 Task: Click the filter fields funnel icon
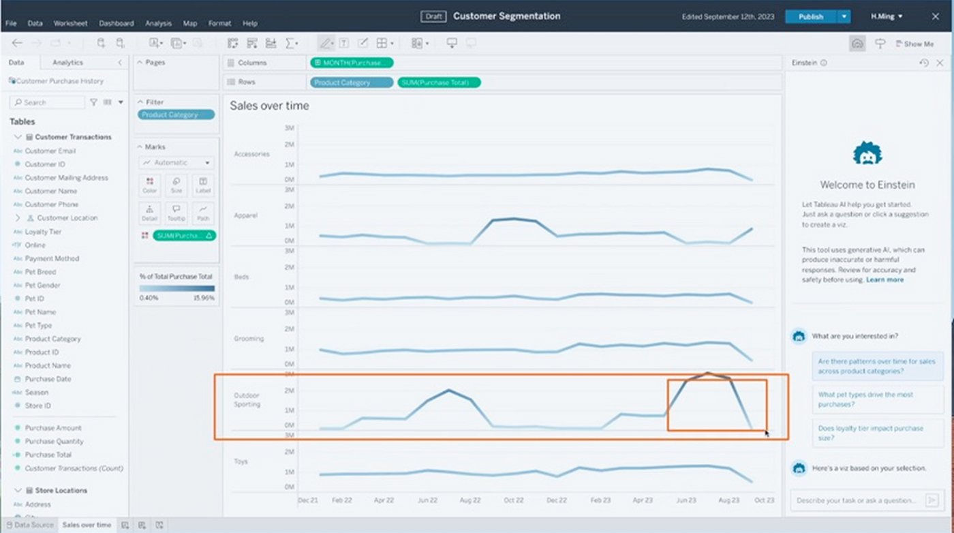[x=93, y=102]
